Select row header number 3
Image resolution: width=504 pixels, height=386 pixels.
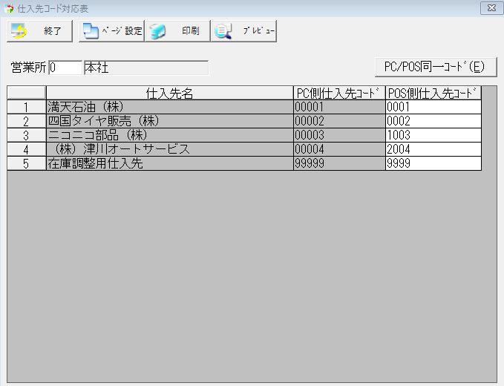pos(26,135)
